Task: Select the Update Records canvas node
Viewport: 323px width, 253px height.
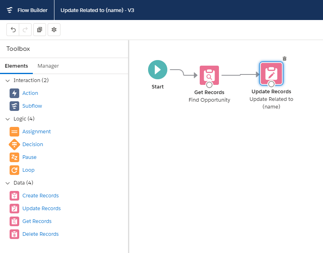Action: pyautogui.click(x=271, y=74)
